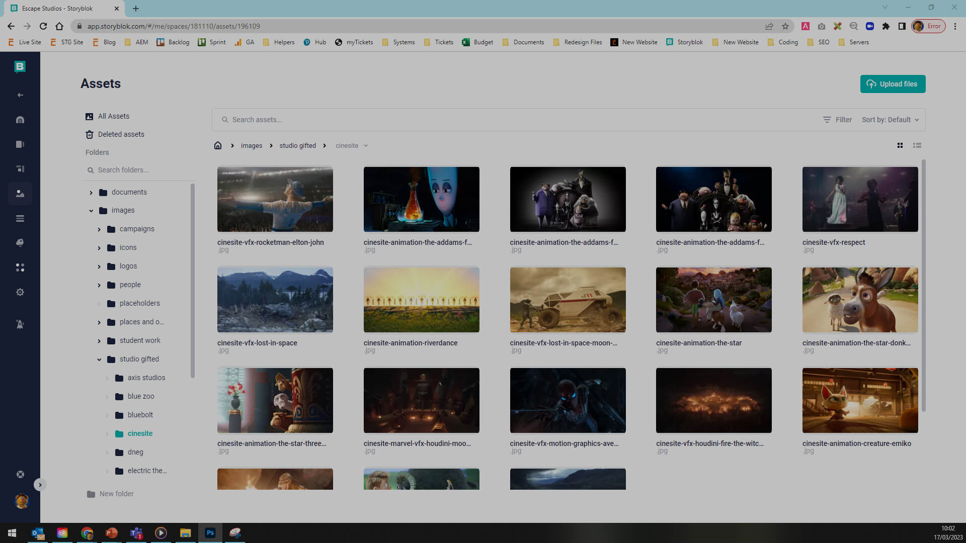
Task: Open Outlook from the taskbar
Action: tap(38, 533)
